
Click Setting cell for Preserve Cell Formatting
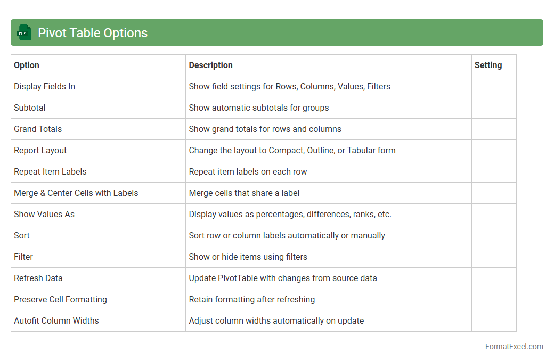pos(493,299)
